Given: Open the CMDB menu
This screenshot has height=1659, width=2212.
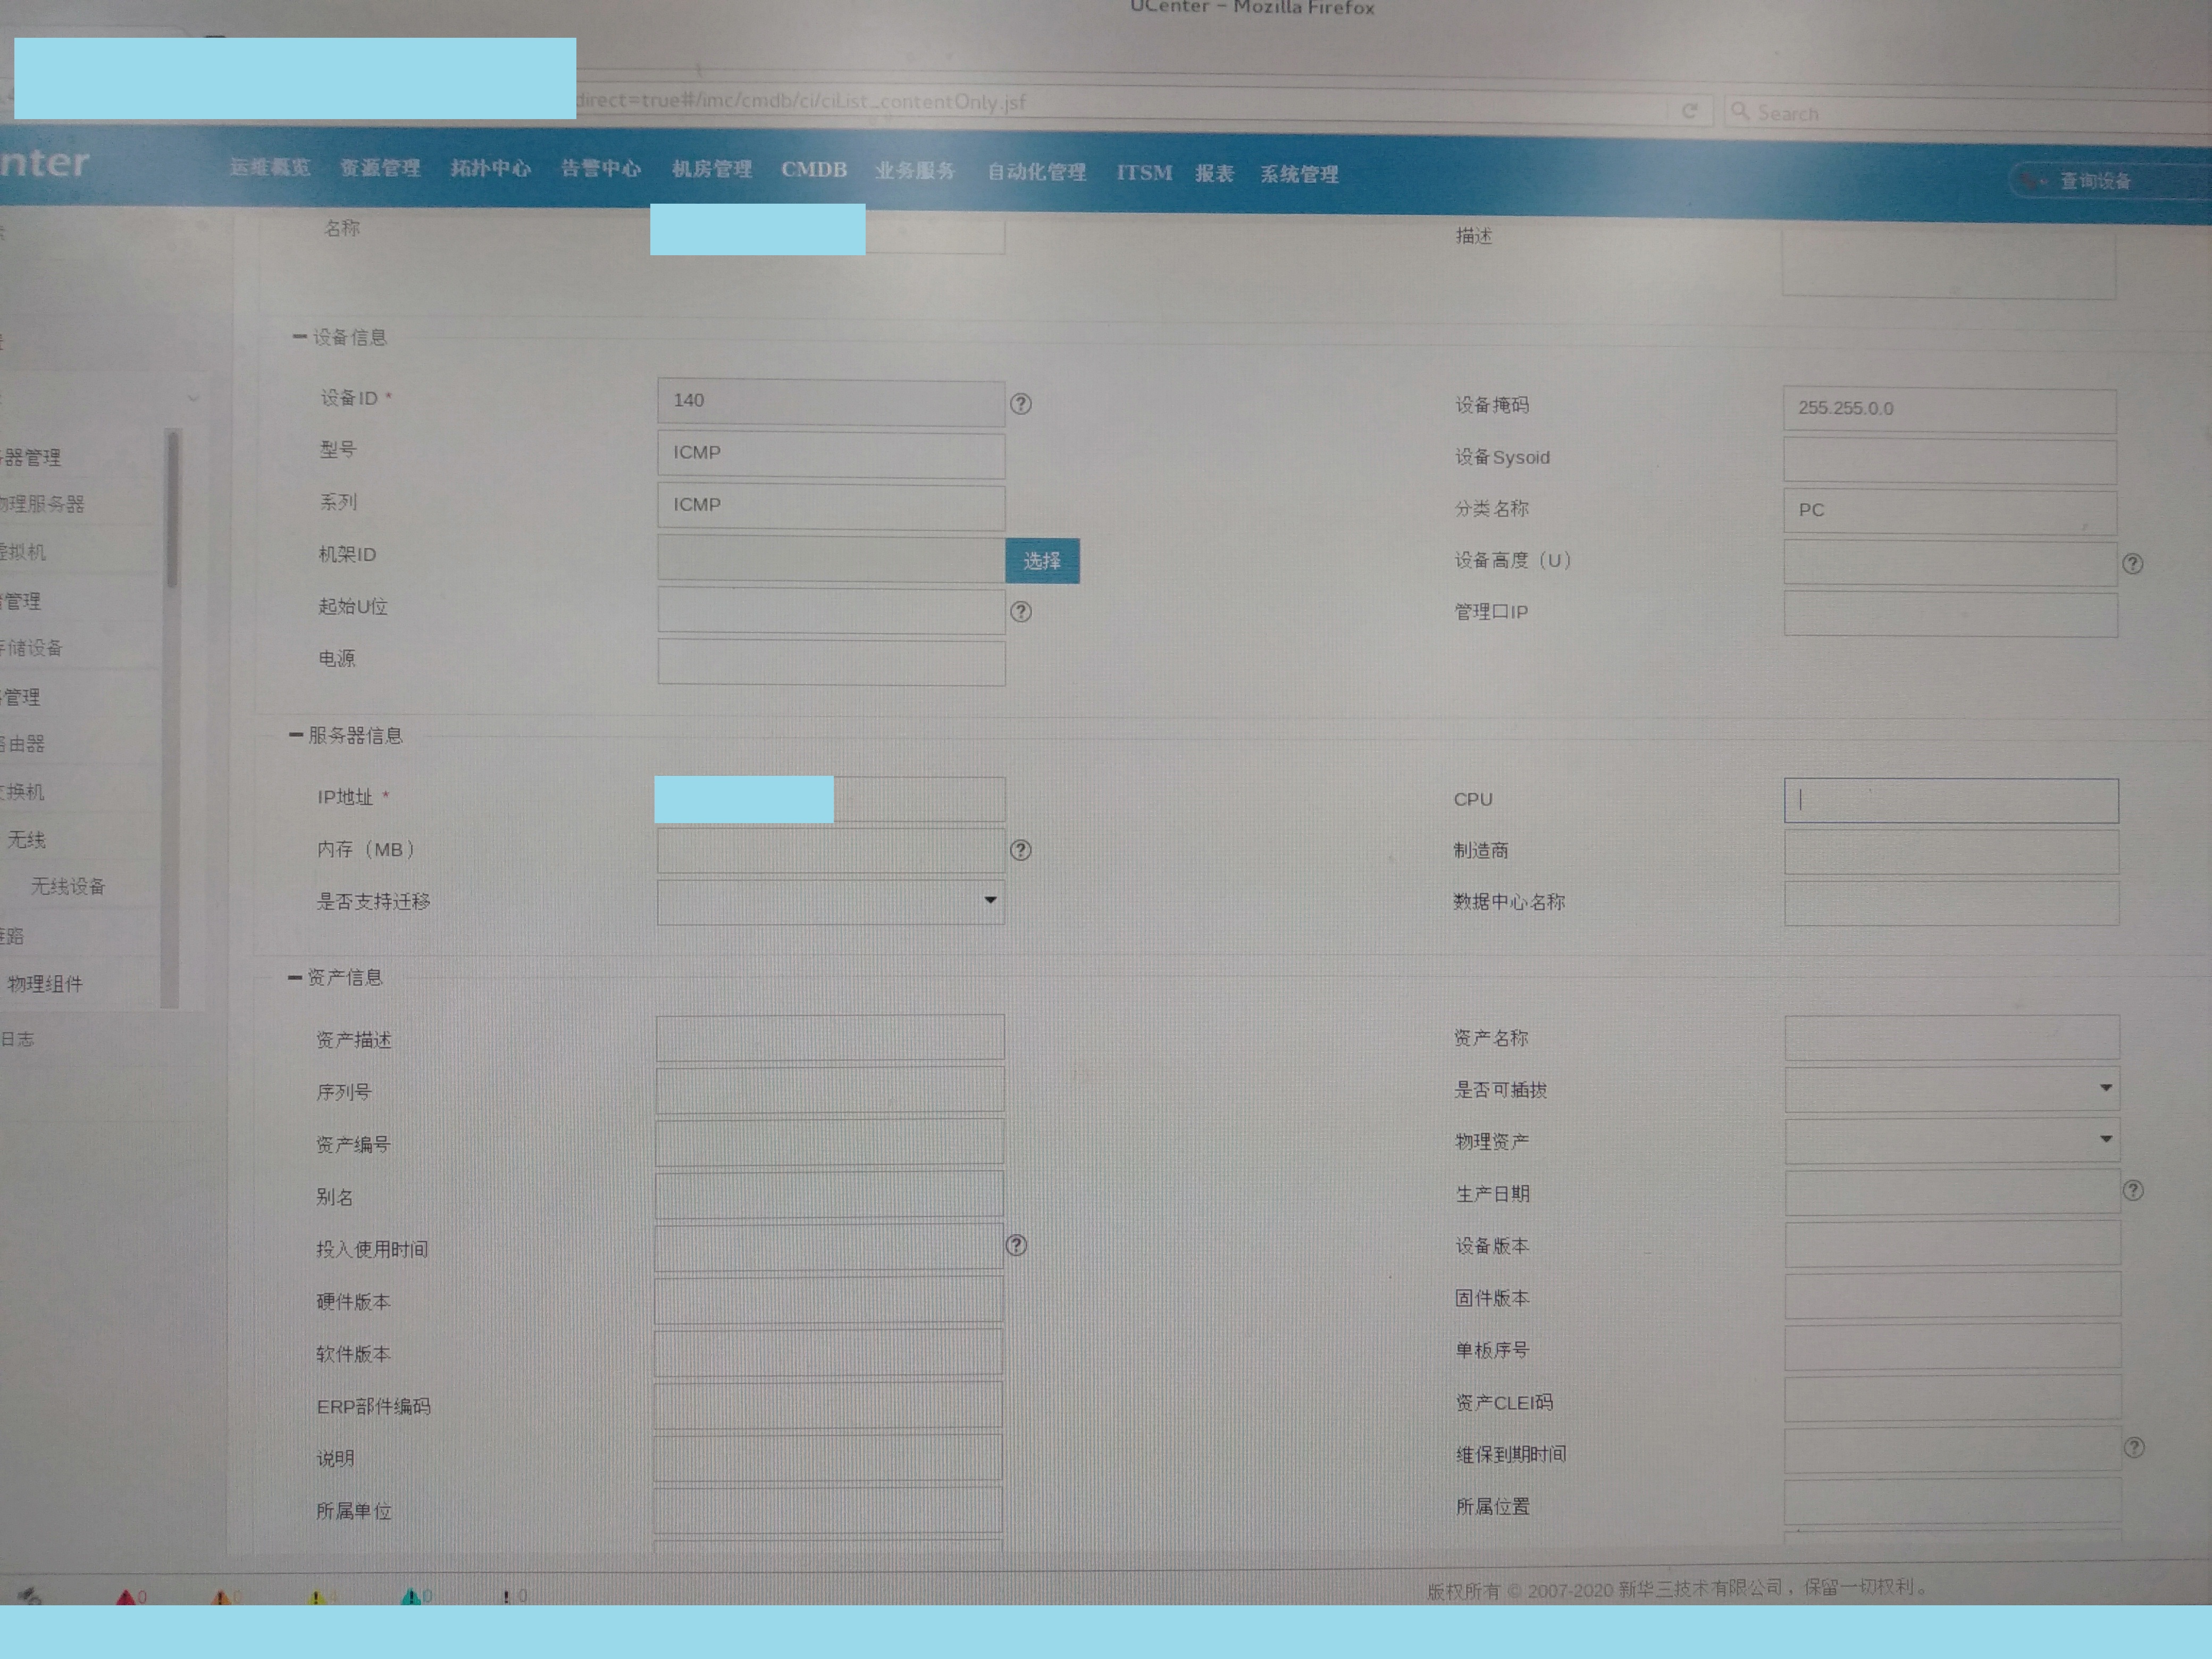Looking at the screenshot, I should coord(813,170).
